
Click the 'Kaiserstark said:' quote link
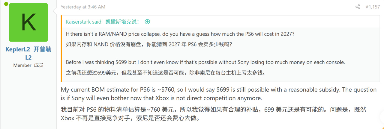[x=85, y=22]
